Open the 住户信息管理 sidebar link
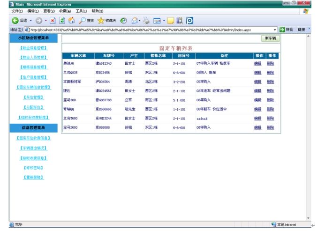Viewport: 325px width, 231px height. pyautogui.click(x=33, y=77)
